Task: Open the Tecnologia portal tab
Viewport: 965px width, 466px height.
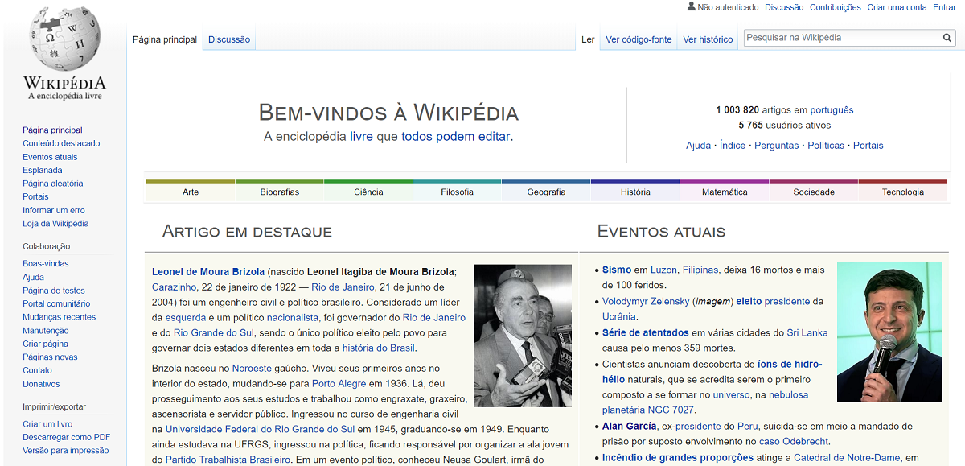Action: click(903, 192)
